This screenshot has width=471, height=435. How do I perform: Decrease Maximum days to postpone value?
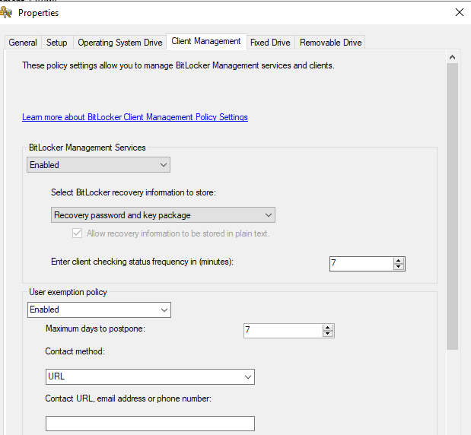(x=328, y=334)
